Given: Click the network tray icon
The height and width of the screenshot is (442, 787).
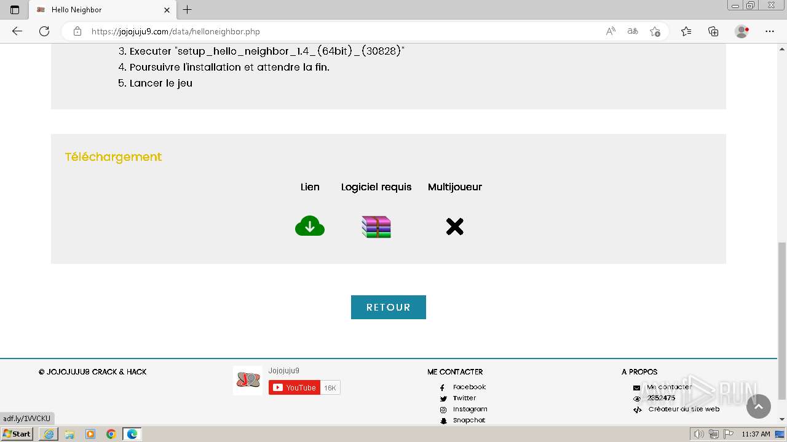Looking at the screenshot, I should tap(713, 434).
